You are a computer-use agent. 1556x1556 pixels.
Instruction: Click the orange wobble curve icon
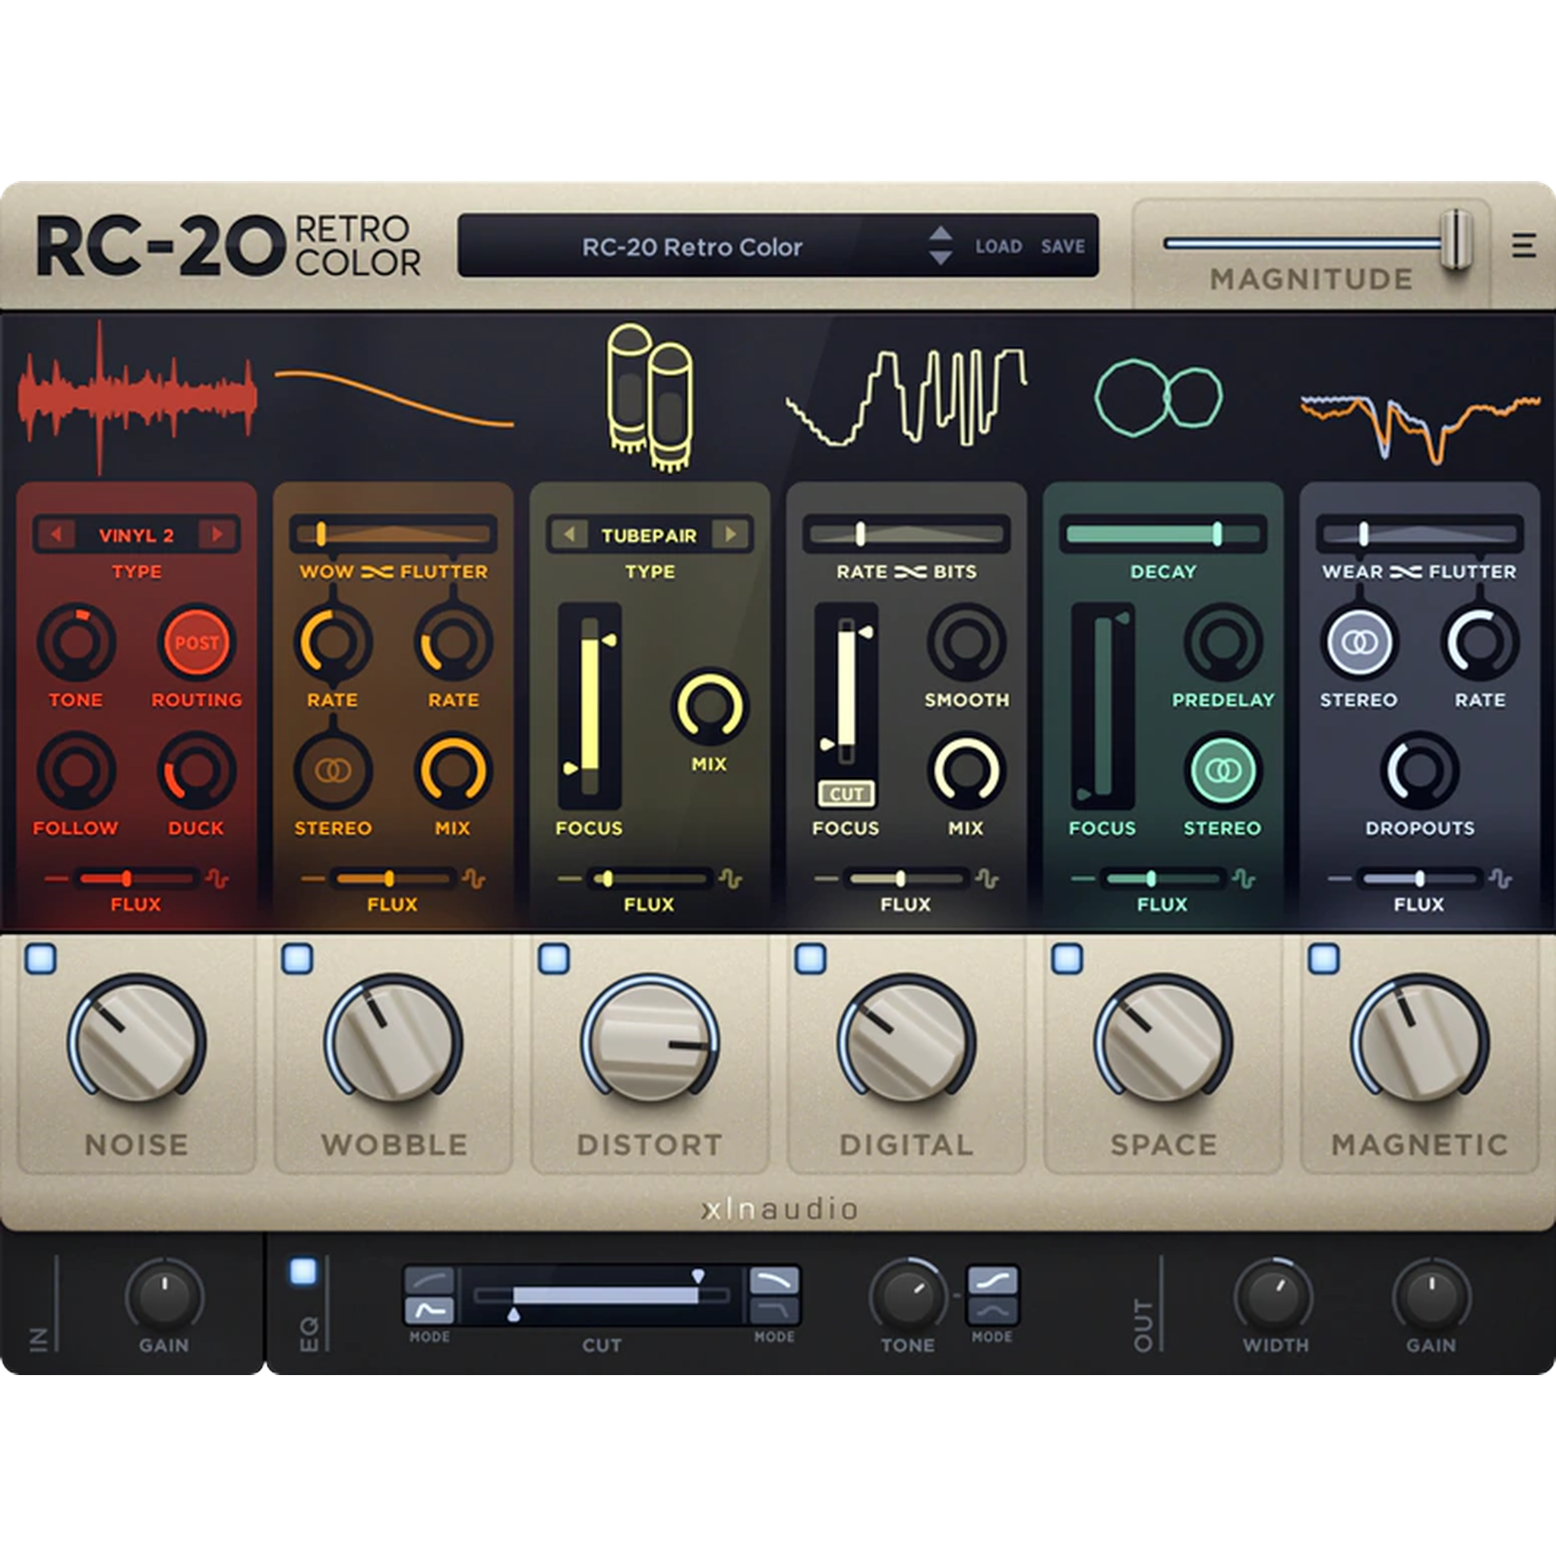[394, 403]
